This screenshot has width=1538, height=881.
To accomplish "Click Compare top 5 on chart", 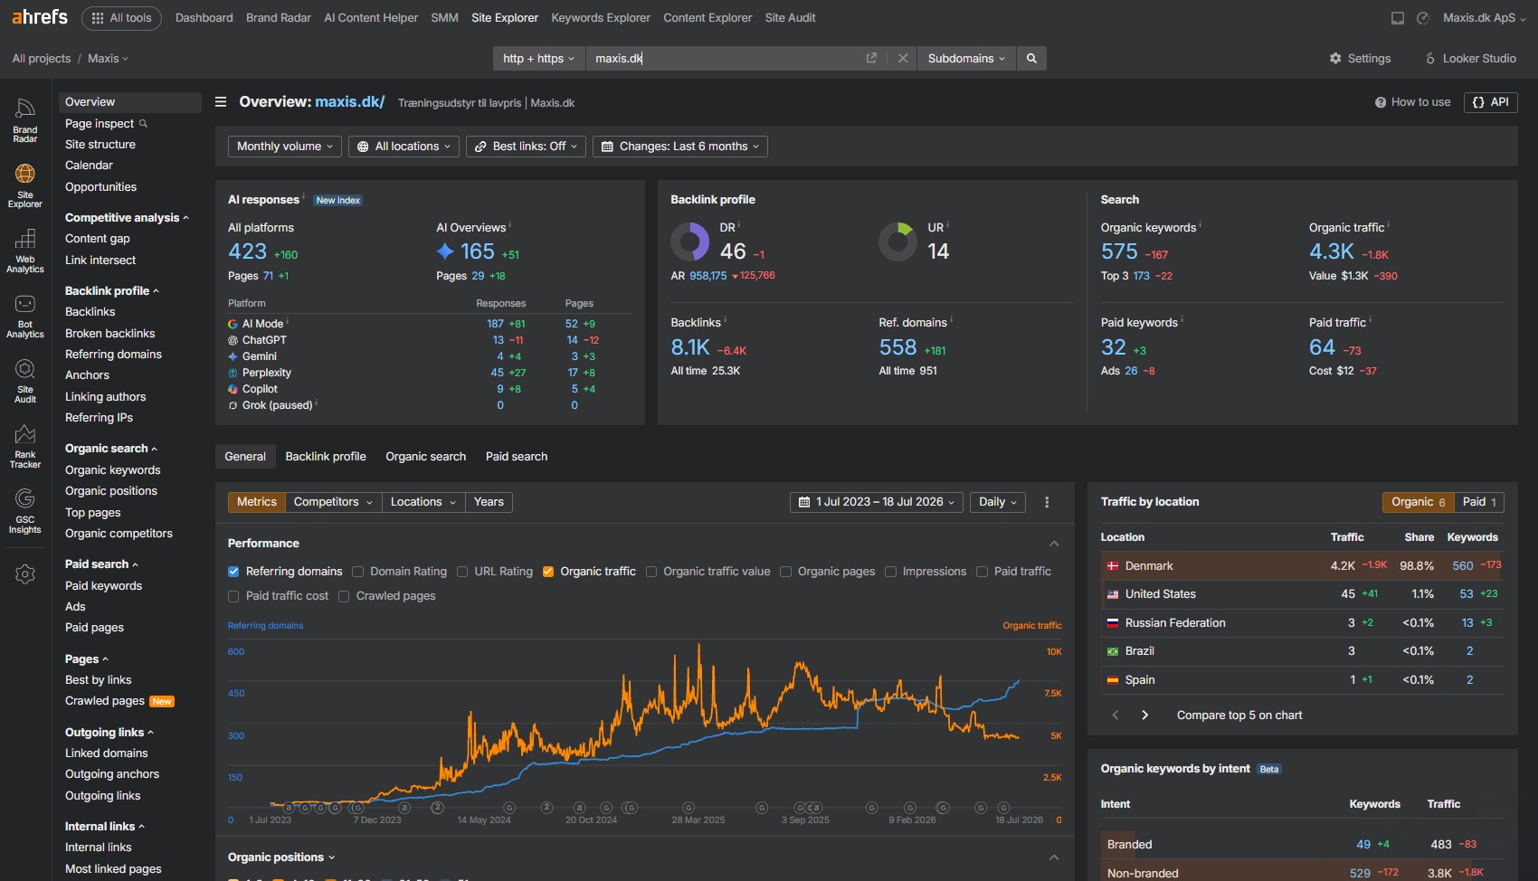I will click(1239, 715).
